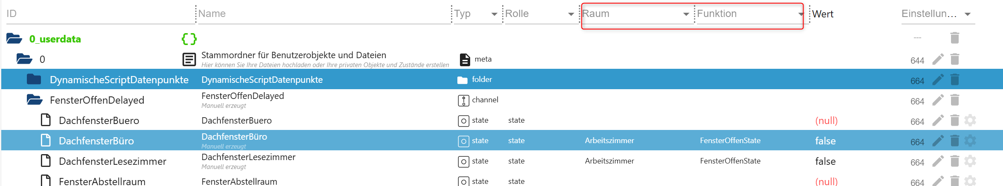Edit the DynamischeScriptDatenpunkte folder with pencil icon

coord(938,79)
